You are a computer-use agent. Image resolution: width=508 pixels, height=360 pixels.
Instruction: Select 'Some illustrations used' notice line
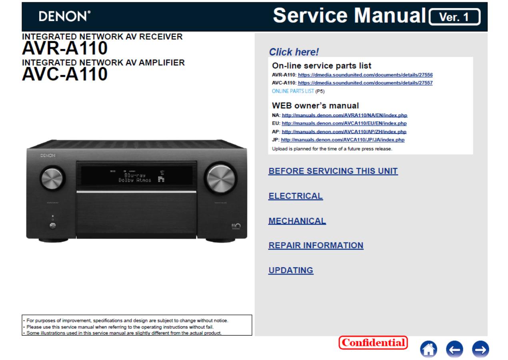click(122, 332)
